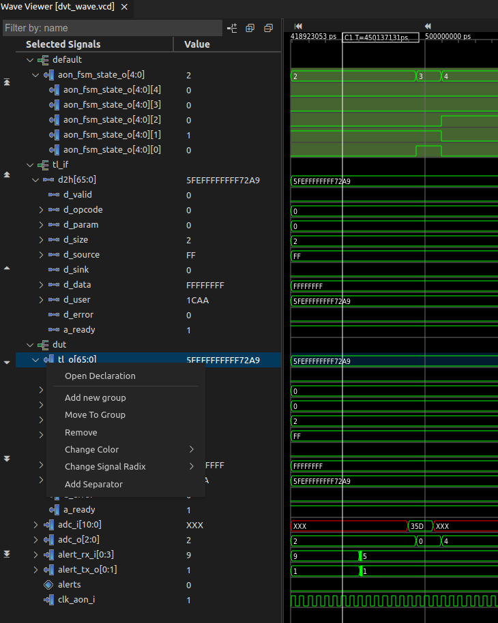Image resolution: width=498 pixels, height=623 pixels.
Task: Click the icon beside adc_i[10:0]
Action: pyautogui.click(x=48, y=525)
